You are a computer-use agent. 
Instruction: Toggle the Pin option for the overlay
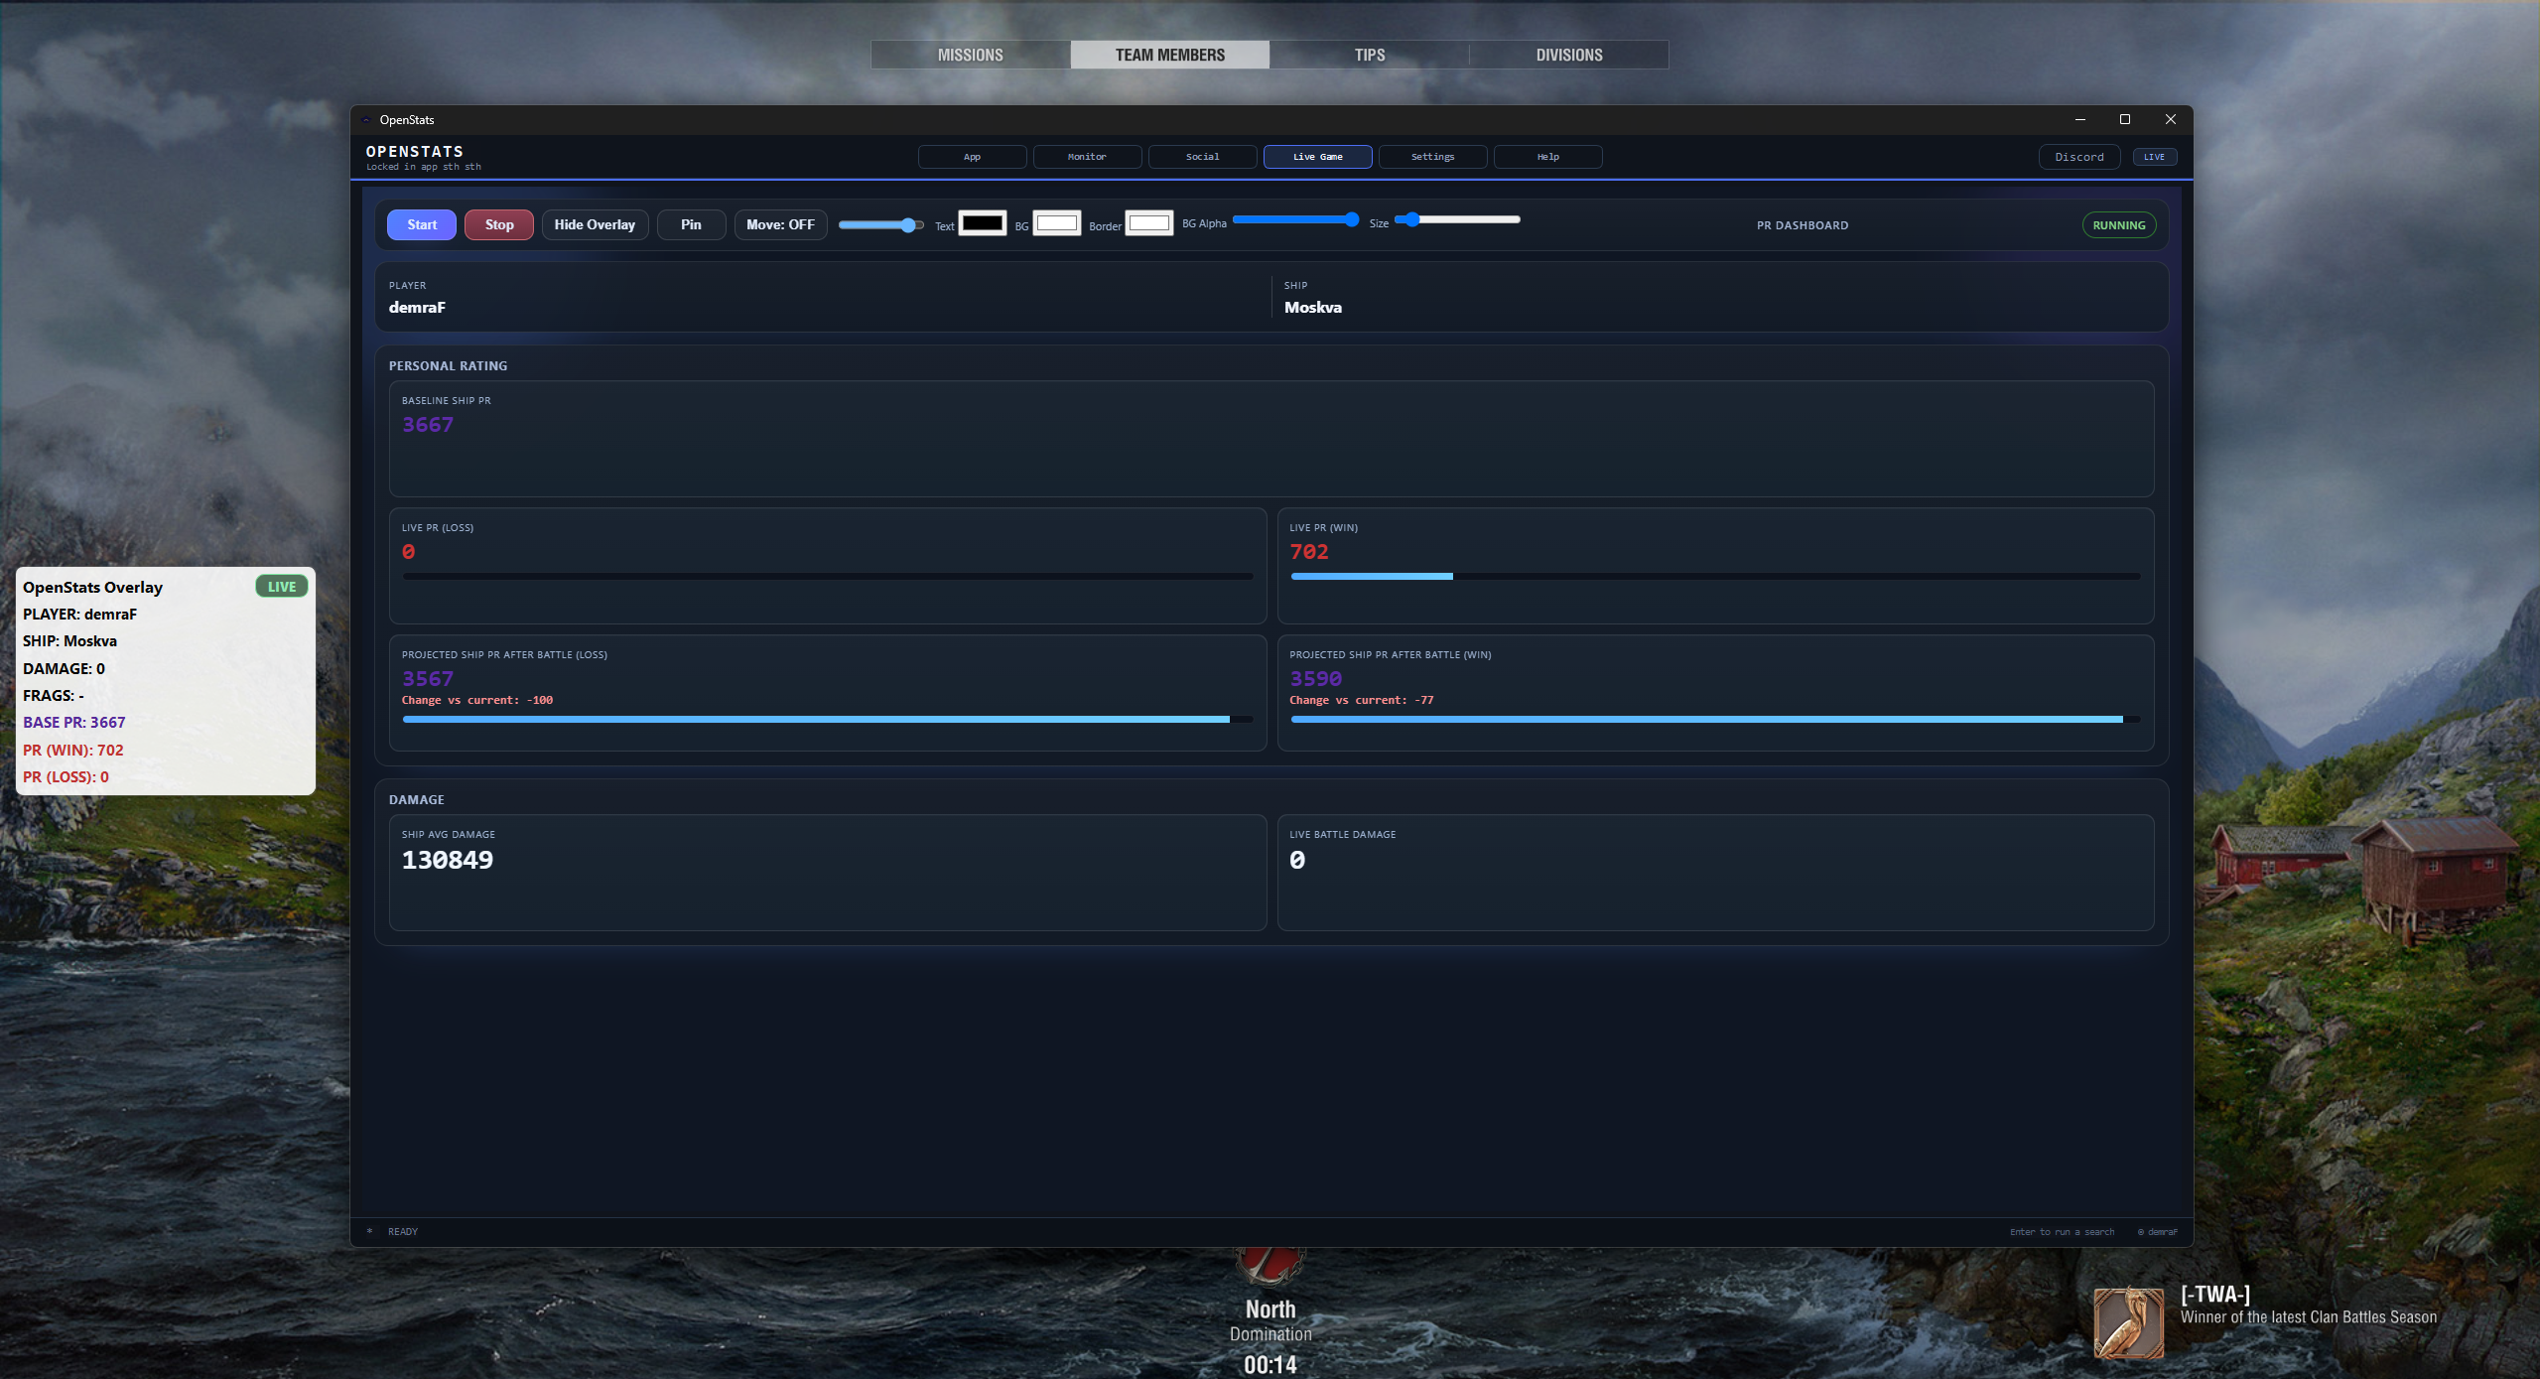point(691,224)
